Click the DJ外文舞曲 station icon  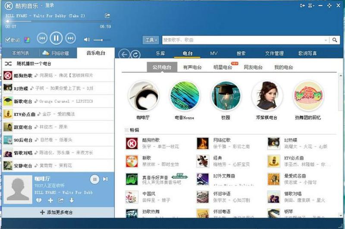(x=203, y=179)
